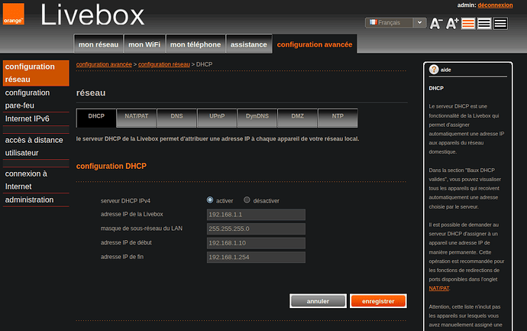Switch to the NTP sub-tab

pos(338,118)
